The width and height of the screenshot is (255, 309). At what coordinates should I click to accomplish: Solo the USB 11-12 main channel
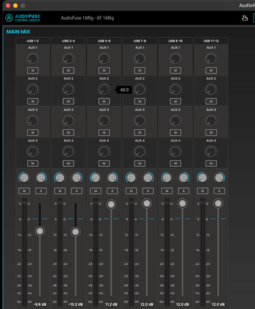coord(219,191)
